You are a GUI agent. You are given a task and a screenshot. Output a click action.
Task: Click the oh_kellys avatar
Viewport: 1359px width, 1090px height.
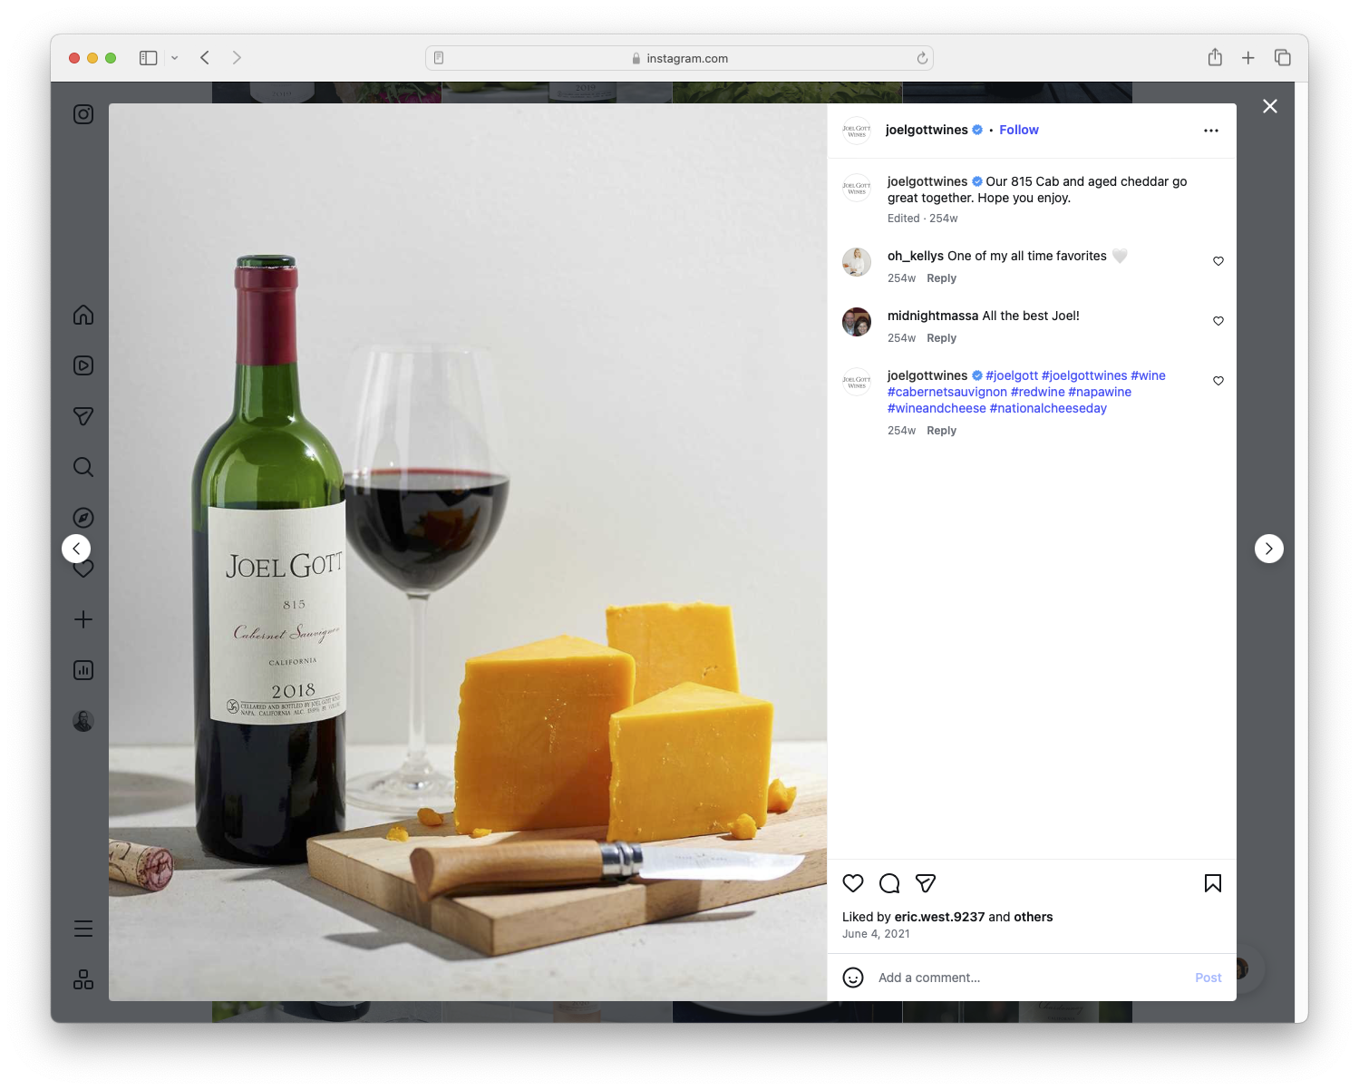(857, 262)
